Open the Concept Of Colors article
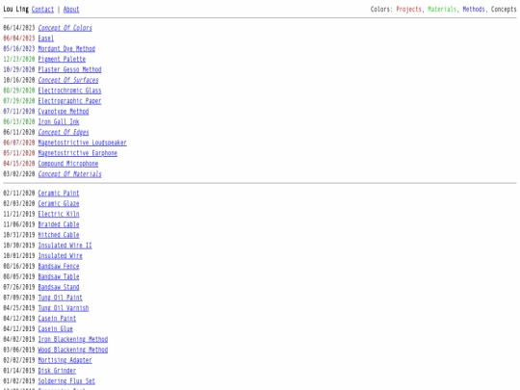520x390 pixels. (65, 28)
